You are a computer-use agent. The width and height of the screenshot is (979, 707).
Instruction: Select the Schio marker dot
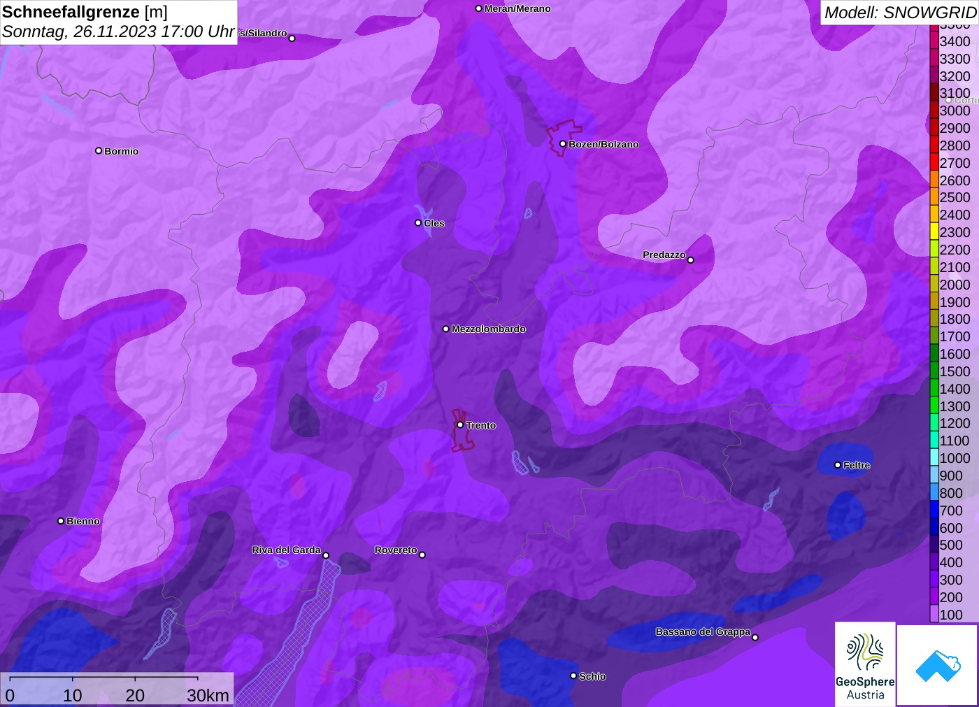point(573,676)
